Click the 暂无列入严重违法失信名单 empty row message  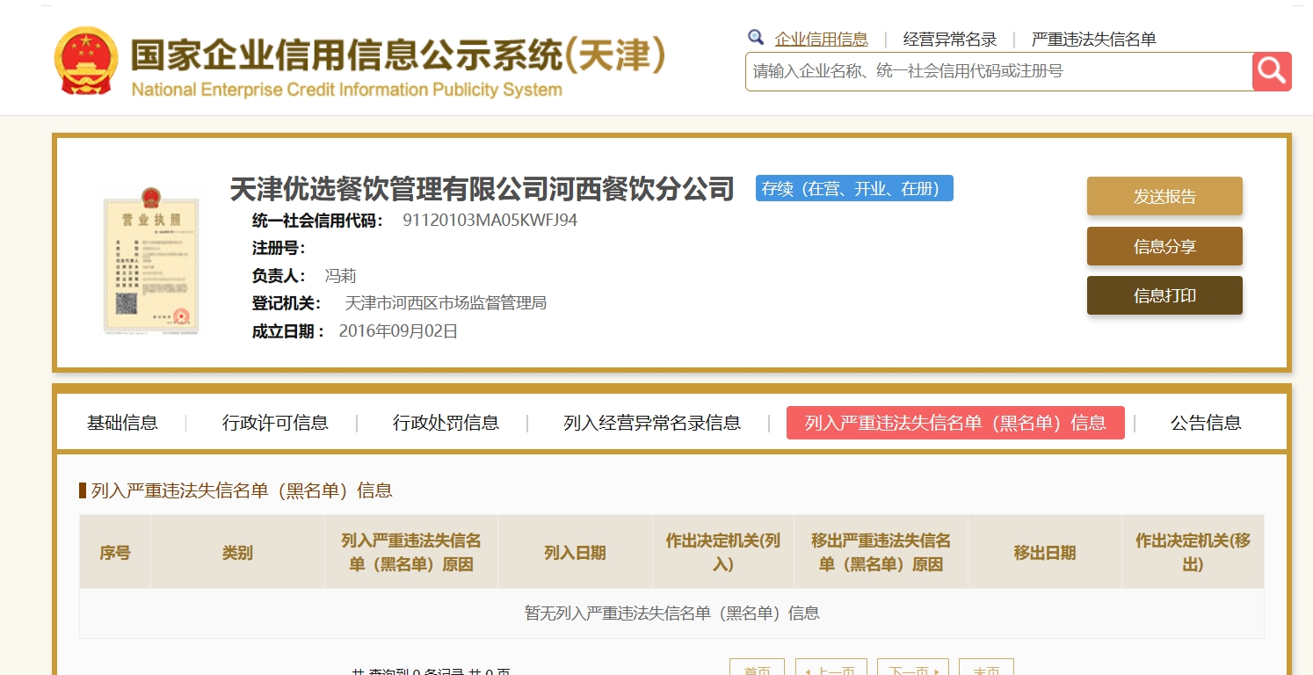point(672,613)
